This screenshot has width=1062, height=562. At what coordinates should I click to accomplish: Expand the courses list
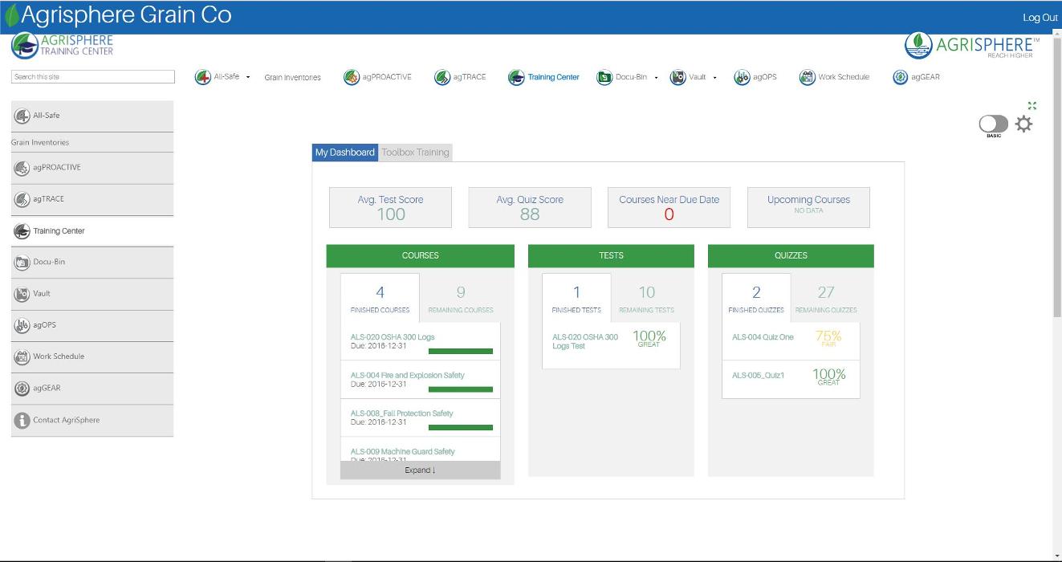[420, 470]
